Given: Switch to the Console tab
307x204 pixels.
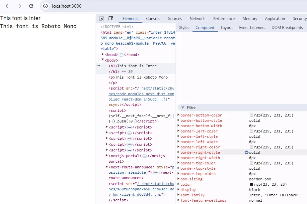Looking at the screenshot, I should point(153,18).
